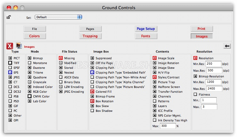
Task: Toggle the H/V Flip checkbox
Action: (155, 72)
